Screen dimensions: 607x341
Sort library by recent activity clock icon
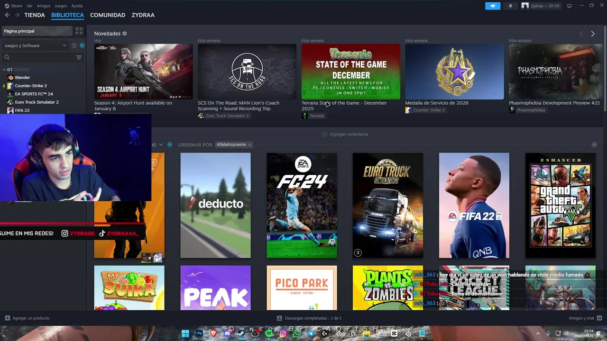coord(74,45)
